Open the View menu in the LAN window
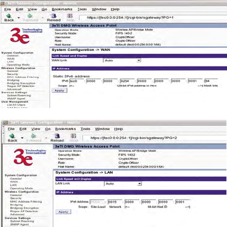This screenshot has width=227, height=227. (36, 129)
